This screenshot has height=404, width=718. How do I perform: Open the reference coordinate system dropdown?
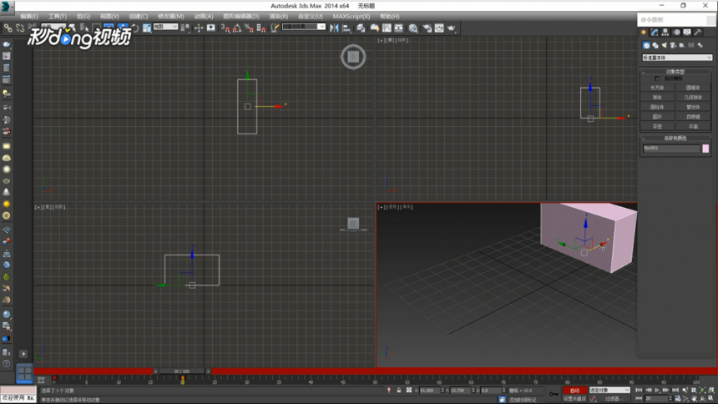point(165,27)
